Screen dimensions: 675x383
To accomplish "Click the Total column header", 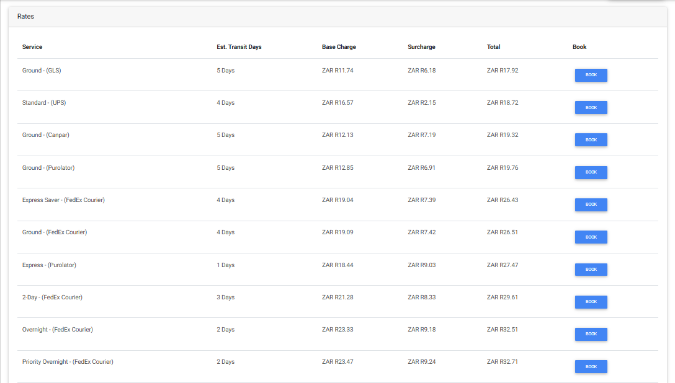I will (493, 47).
